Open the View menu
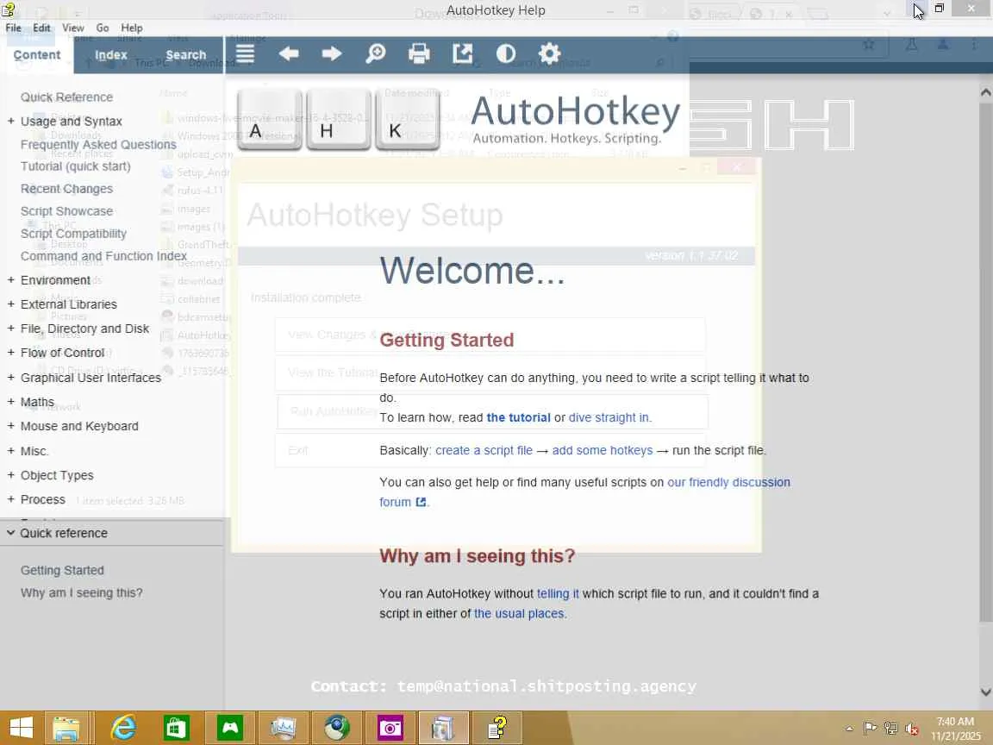The image size is (993, 745). pos(72,28)
